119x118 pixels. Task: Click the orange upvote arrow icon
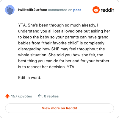coord(7,96)
